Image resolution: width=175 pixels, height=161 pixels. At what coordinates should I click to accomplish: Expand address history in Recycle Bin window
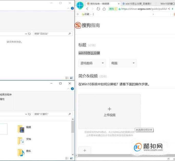pyautogui.click(x=26, y=34)
